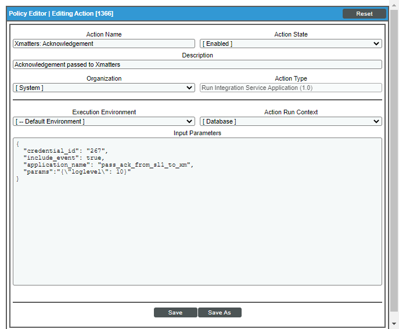Click the Action Type field

tap(291, 88)
